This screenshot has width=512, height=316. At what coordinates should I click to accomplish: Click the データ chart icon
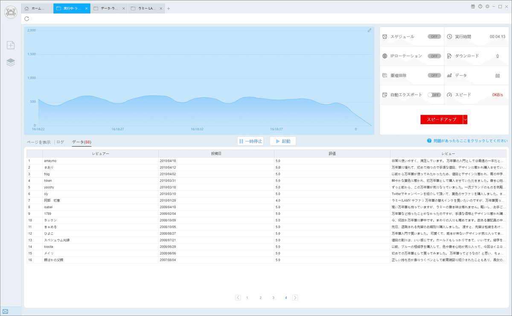pyautogui.click(x=449, y=75)
